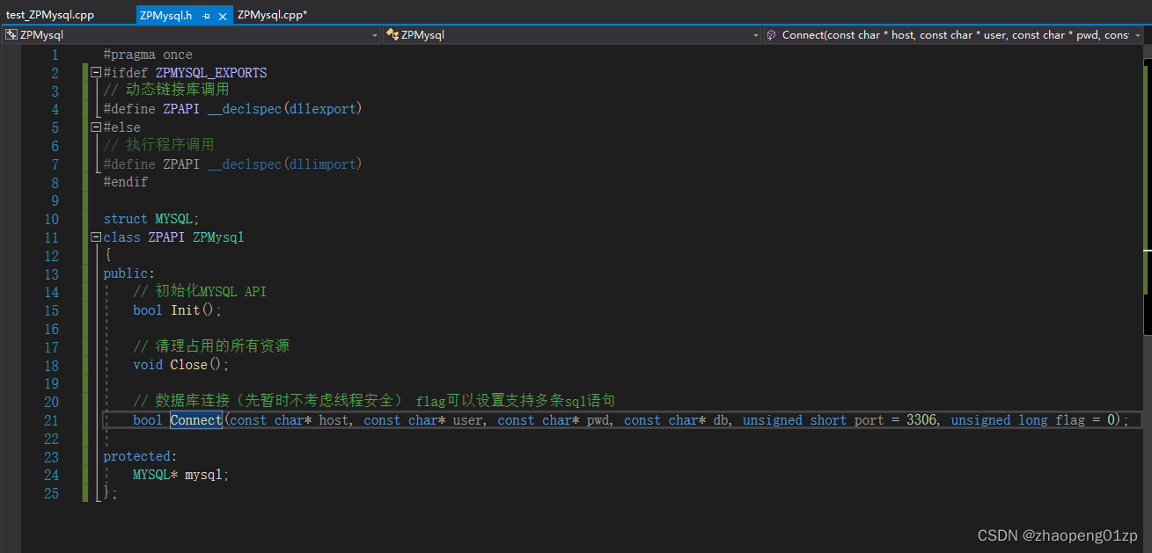Click the comment 动态链接库调用

(166, 91)
